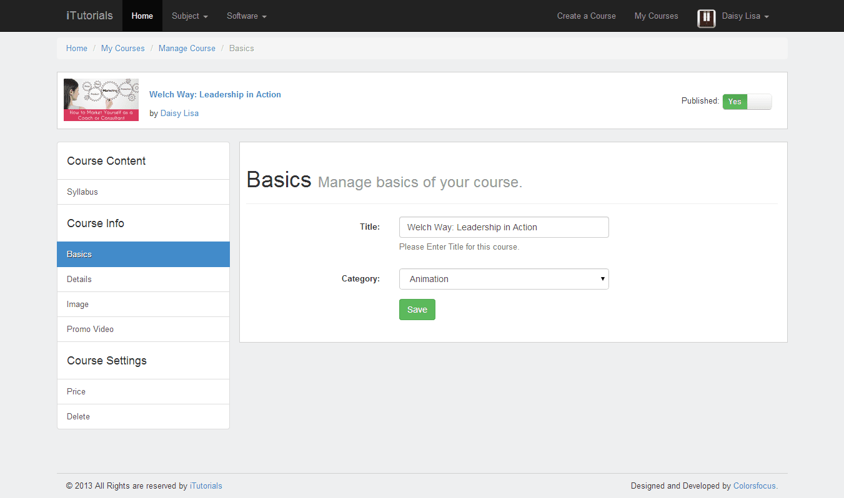Select Basics in the sidebar

[143, 255]
